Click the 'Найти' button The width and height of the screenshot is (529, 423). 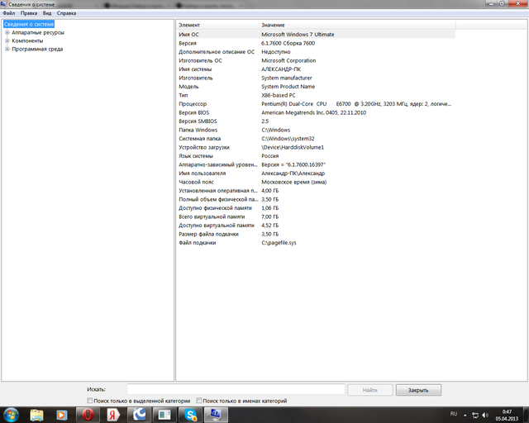(x=370, y=389)
